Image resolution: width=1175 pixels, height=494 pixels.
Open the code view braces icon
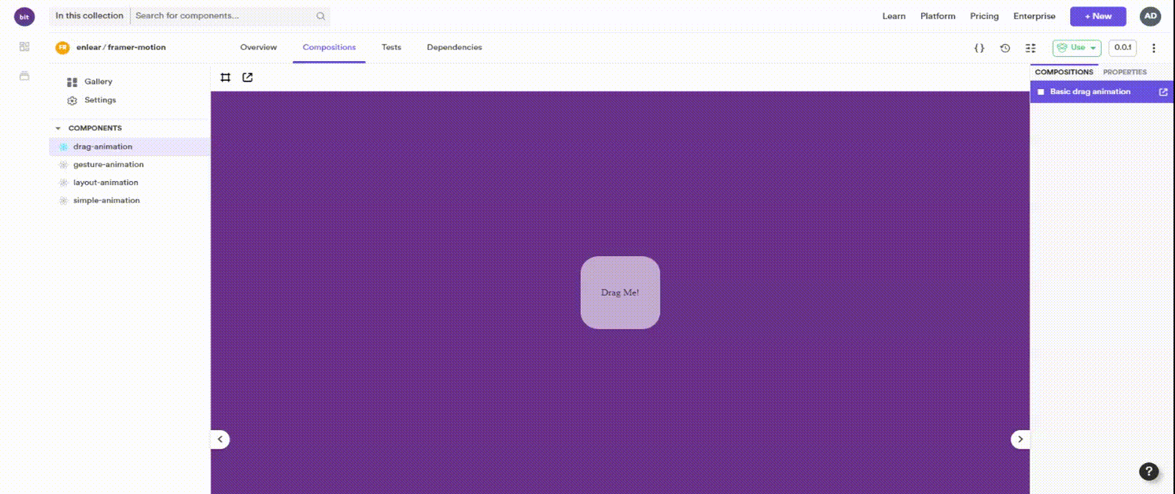tap(979, 48)
